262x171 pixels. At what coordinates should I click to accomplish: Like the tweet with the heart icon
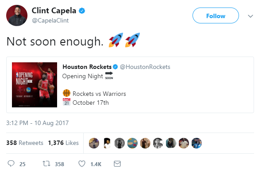(x=82, y=163)
